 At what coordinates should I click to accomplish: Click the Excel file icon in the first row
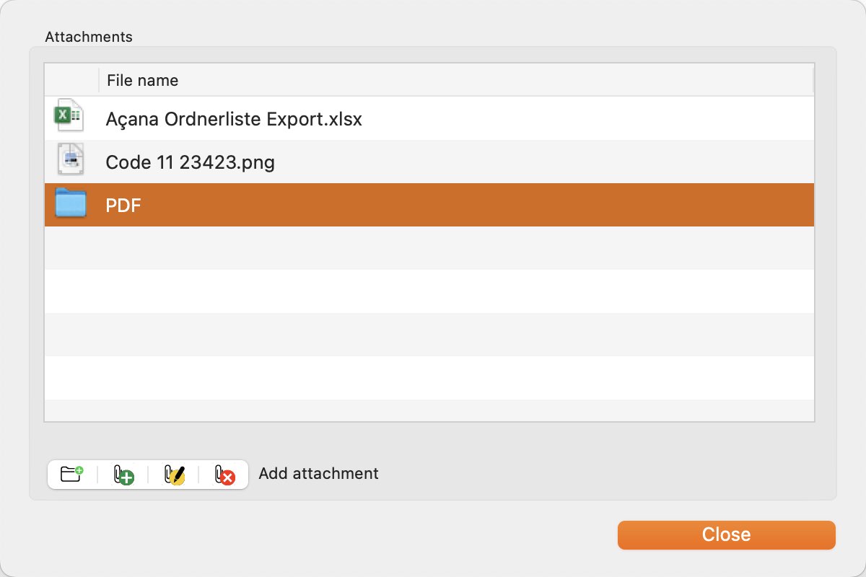click(69, 117)
